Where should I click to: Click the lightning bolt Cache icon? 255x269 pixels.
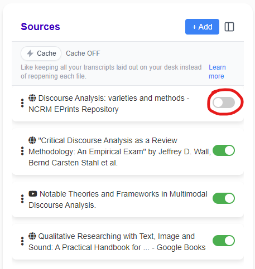coord(30,53)
